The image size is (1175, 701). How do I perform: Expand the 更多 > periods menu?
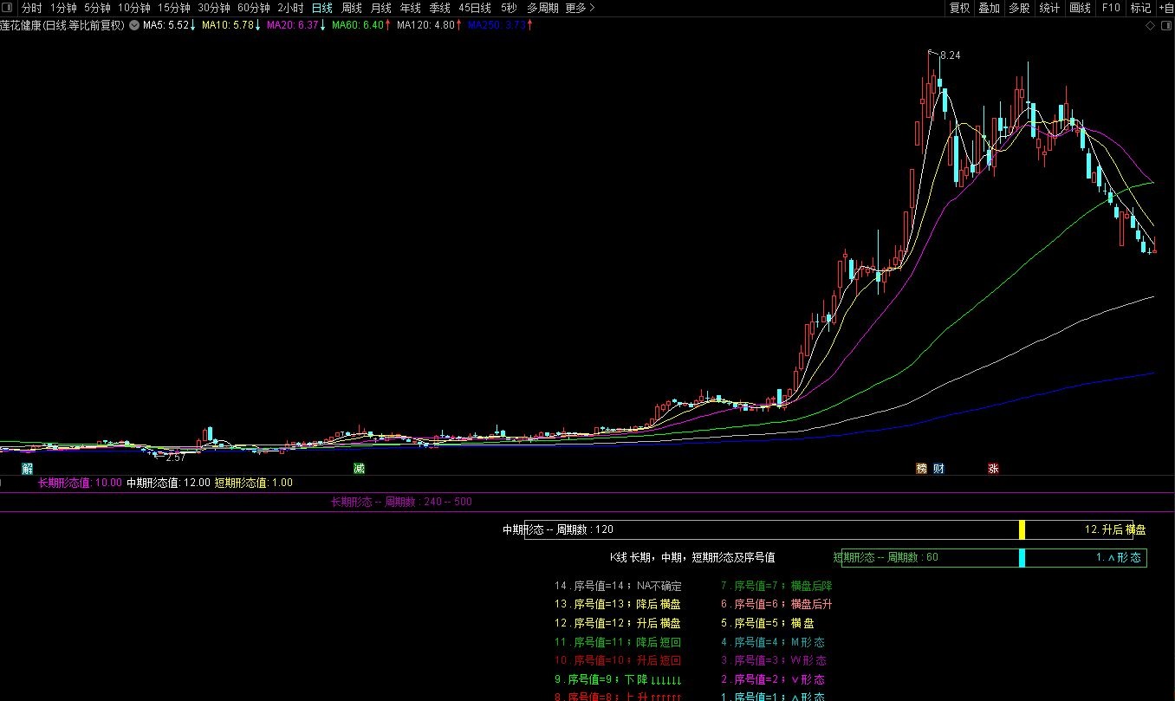(x=580, y=8)
